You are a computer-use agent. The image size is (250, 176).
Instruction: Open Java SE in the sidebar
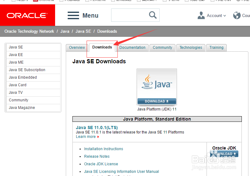[33, 47]
